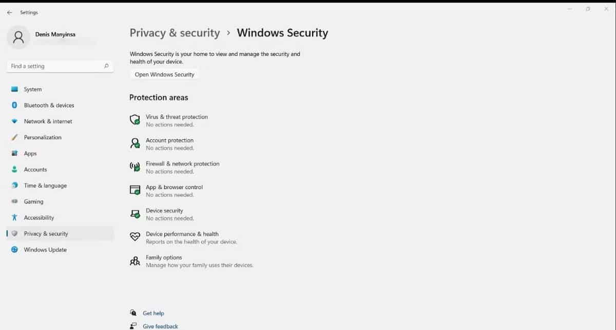Click inside the Find a setting box
Viewport: 616px width, 330px height.
pyautogui.click(x=56, y=66)
